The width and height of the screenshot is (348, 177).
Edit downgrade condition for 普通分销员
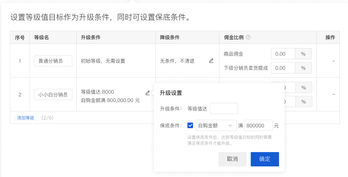click(211, 61)
